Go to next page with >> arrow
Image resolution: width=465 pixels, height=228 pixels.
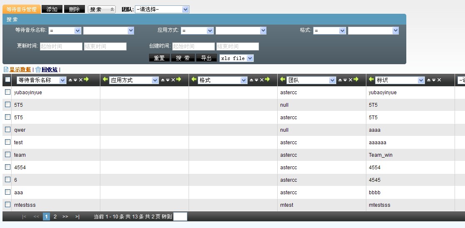(x=65, y=217)
